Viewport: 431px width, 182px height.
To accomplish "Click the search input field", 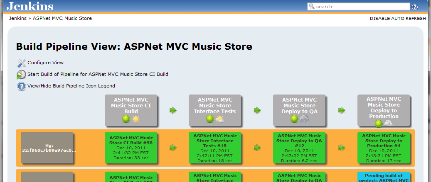I will point(358,7).
